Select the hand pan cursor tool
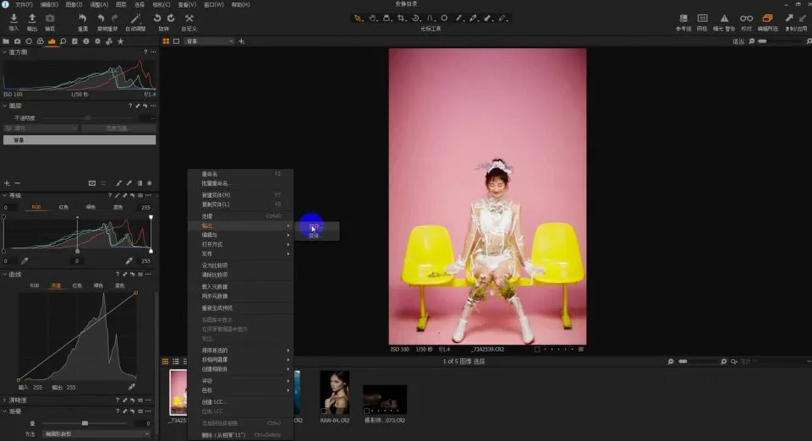 pyautogui.click(x=372, y=18)
